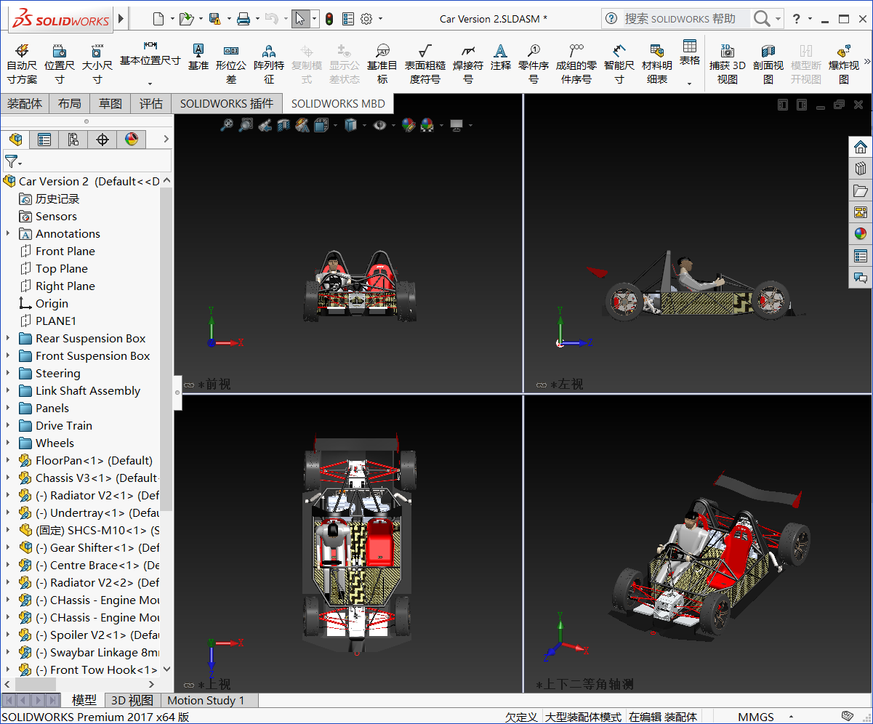Click Zoom to Fit in view toolbar
The image size is (873, 724).
228,125
